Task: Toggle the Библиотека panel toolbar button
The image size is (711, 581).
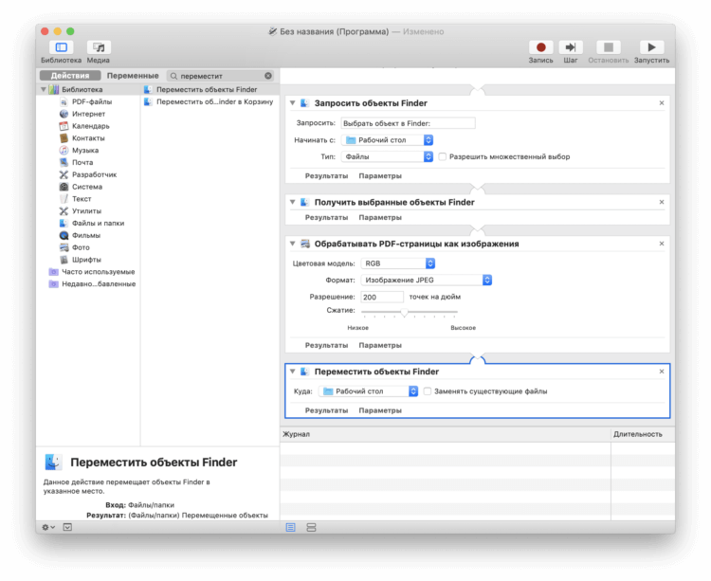Action: tap(62, 47)
